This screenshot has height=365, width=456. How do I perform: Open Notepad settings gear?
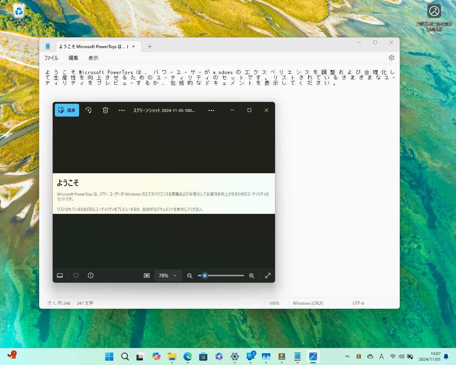pyautogui.click(x=392, y=58)
